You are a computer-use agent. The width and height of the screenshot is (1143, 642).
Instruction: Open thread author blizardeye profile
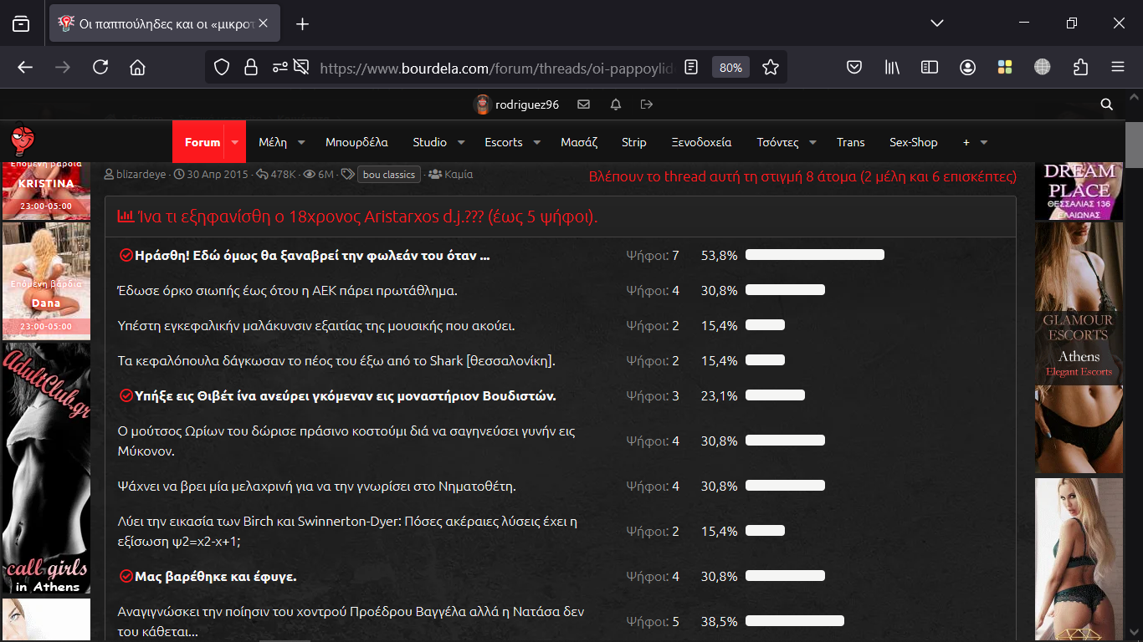[141, 175]
